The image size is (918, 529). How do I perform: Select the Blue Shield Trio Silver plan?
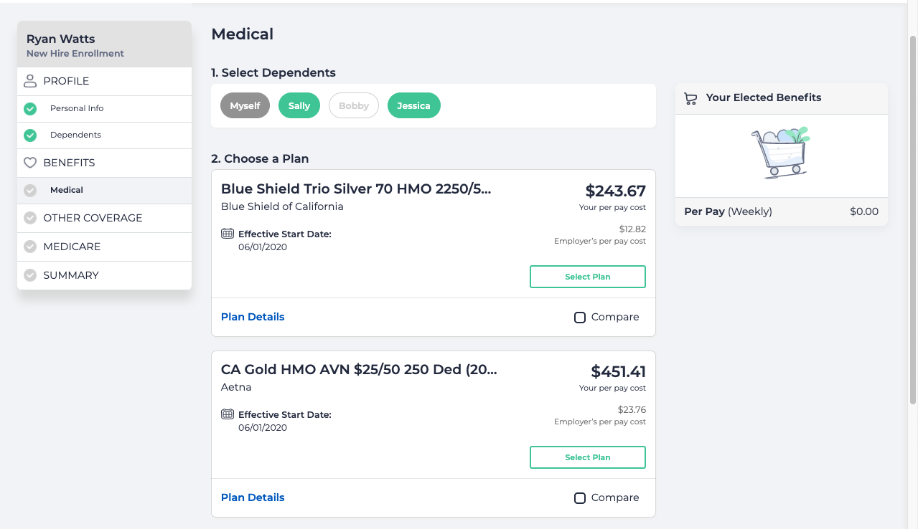tap(587, 277)
